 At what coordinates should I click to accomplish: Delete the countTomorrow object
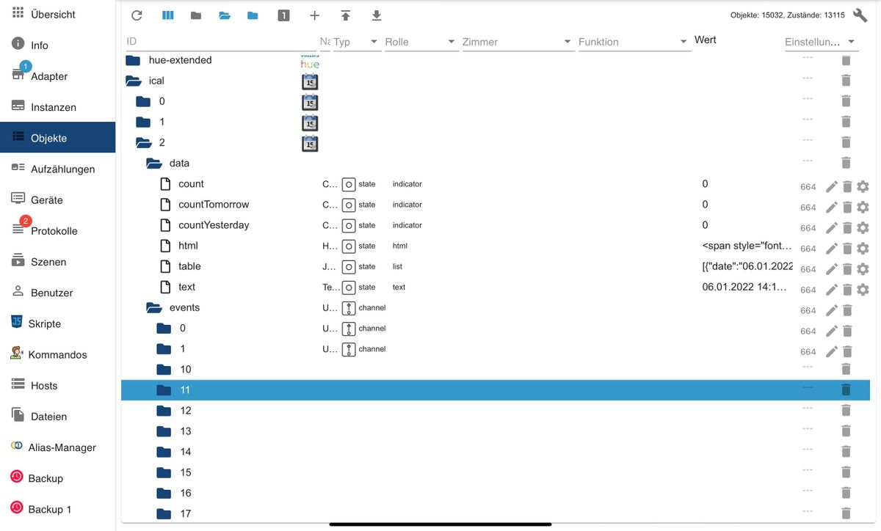click(846, 208)
